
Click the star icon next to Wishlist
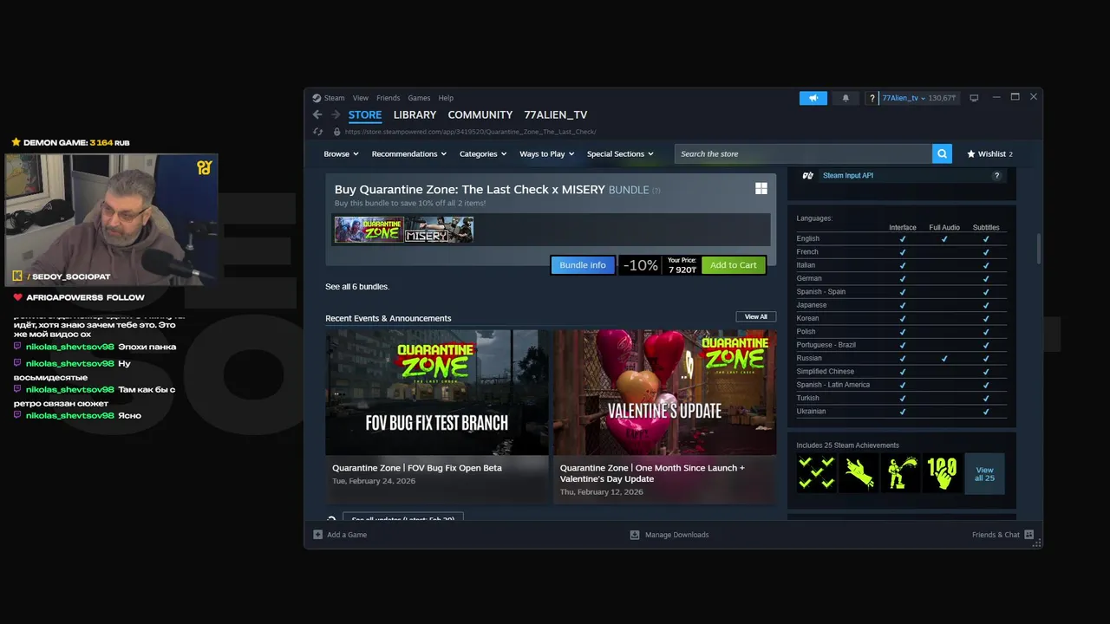971,153
